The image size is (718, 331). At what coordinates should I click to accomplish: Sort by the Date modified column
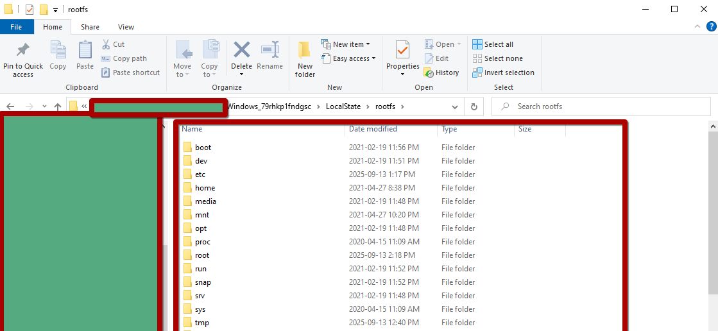[373, 129]
